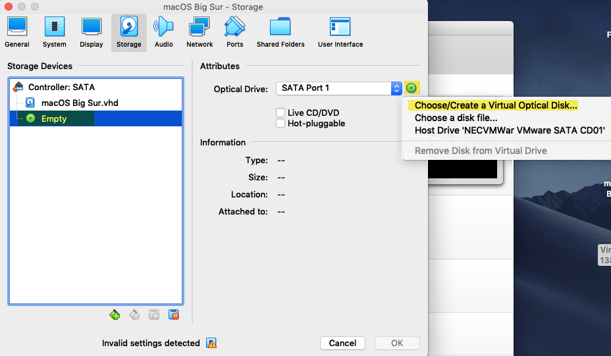
Task: Open the Ports settings tab
Action: (234, 33)
